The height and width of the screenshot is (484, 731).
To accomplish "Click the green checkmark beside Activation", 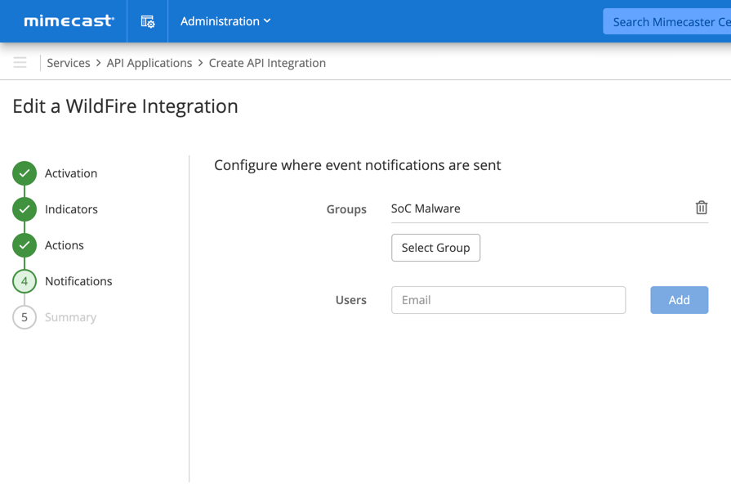I will tap(25, 173).
